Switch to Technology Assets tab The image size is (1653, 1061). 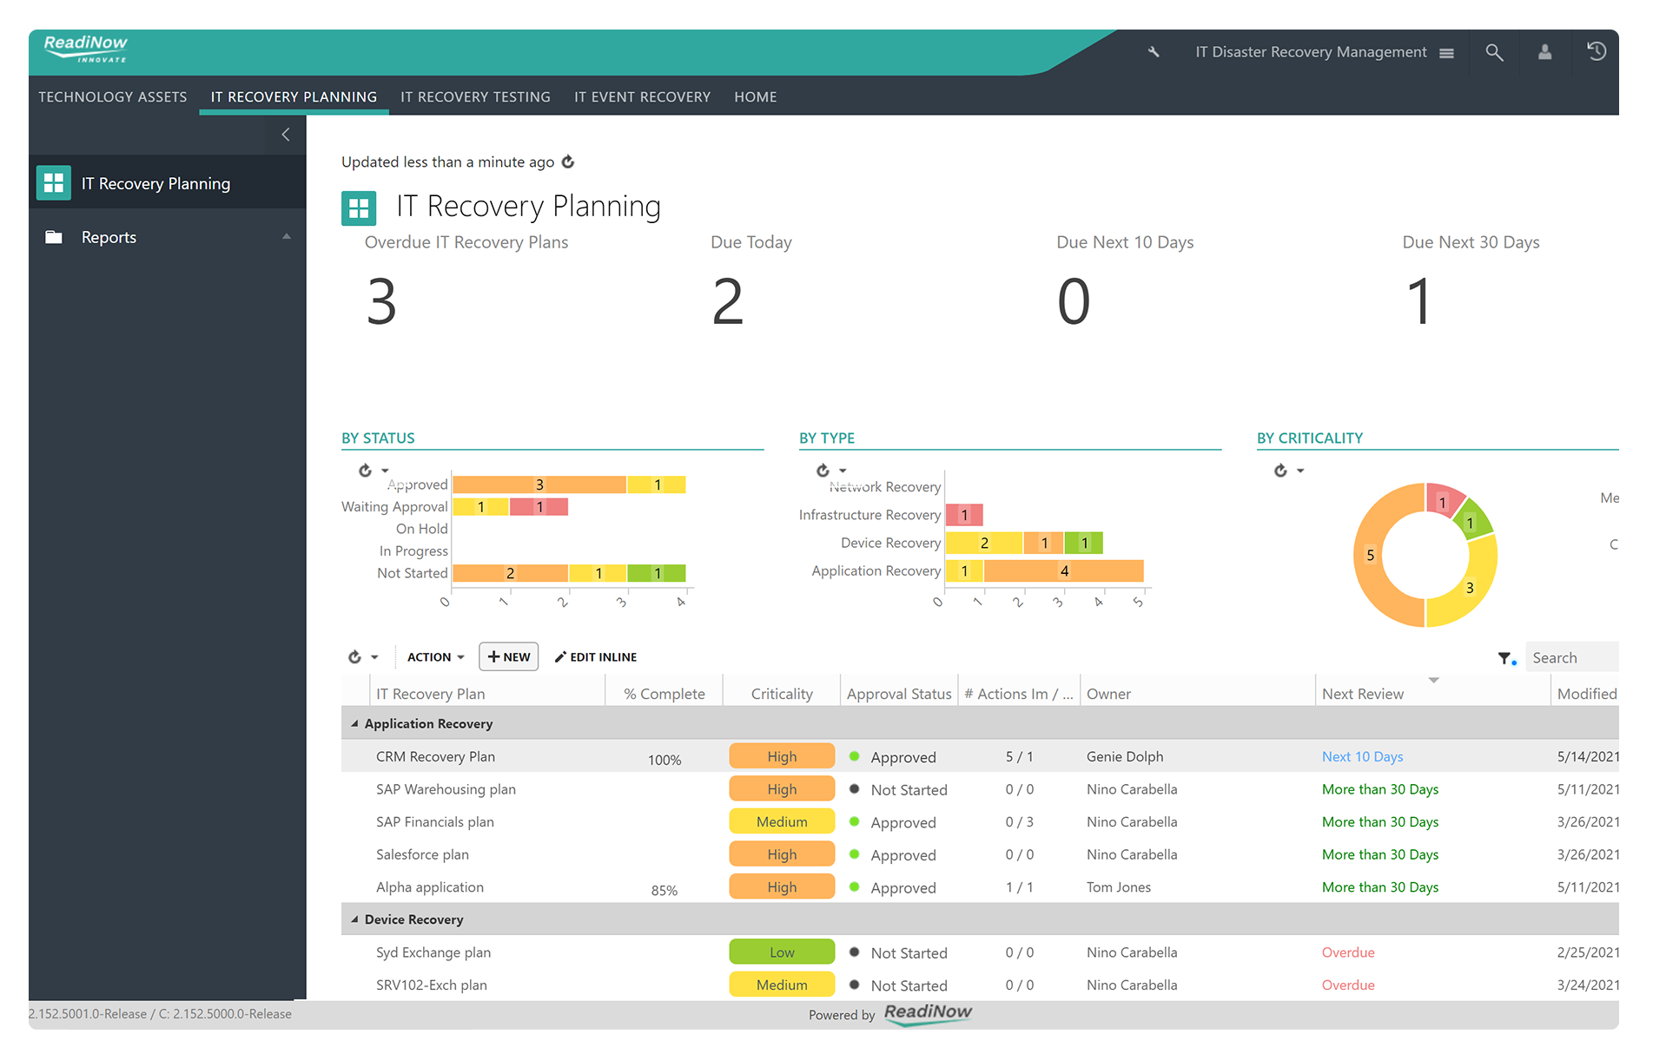point(113,97)
